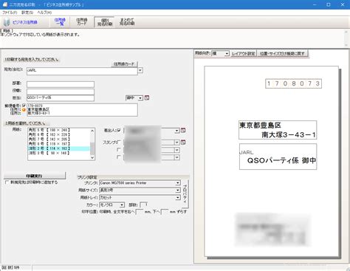Select the highlighted 洋形 2 号 paper row
Screen dimensions: 350x271
pos(58,148)
